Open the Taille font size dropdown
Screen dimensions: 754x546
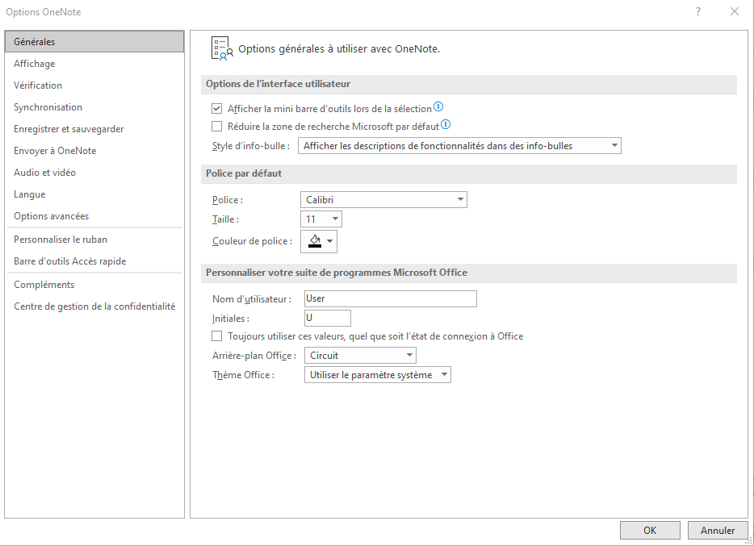[x=321, y=219]
